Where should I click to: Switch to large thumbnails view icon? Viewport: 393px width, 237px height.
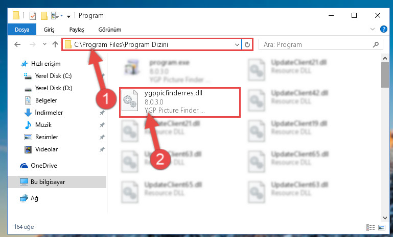(382, 227)
